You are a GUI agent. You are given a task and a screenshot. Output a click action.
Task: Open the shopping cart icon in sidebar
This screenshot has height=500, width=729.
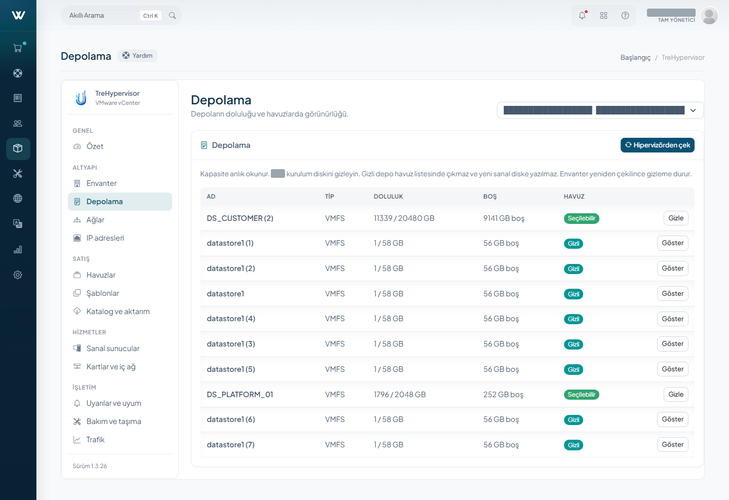(18, 48)
